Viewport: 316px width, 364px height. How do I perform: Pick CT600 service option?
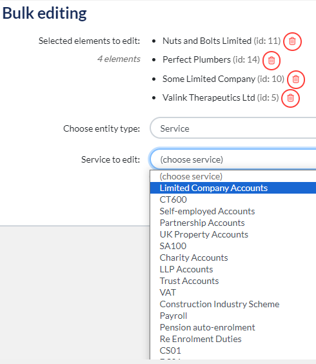[233, 199]
